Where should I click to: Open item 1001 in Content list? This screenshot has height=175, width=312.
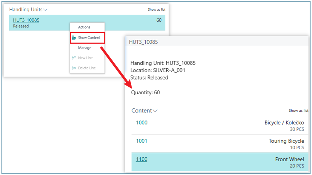click(x=142, y=141)
